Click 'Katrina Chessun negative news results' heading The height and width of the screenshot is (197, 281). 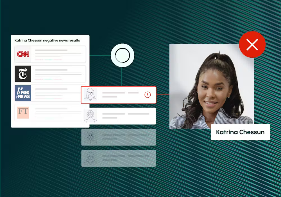pyautogui.click(x=47, y=40)
